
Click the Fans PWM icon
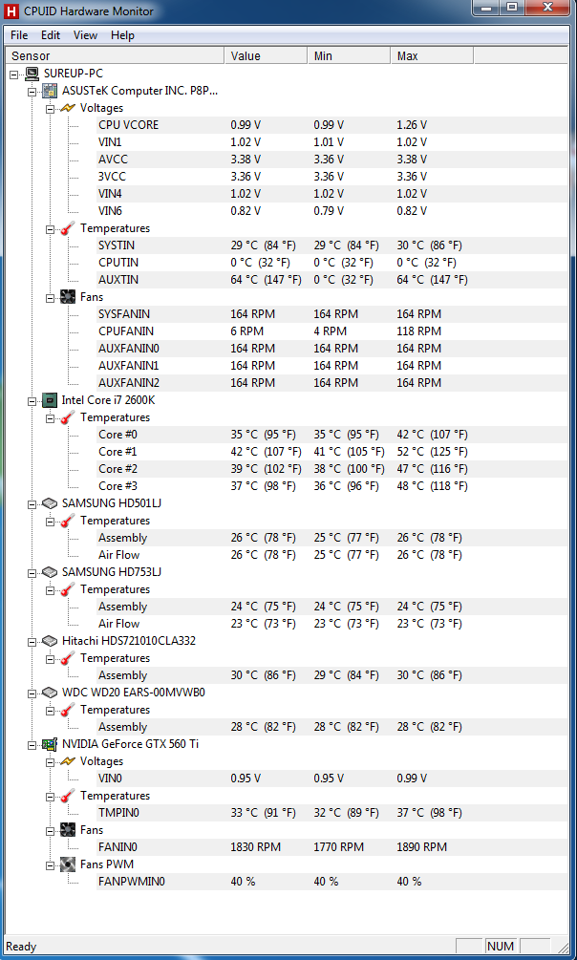tap(68, 864)
